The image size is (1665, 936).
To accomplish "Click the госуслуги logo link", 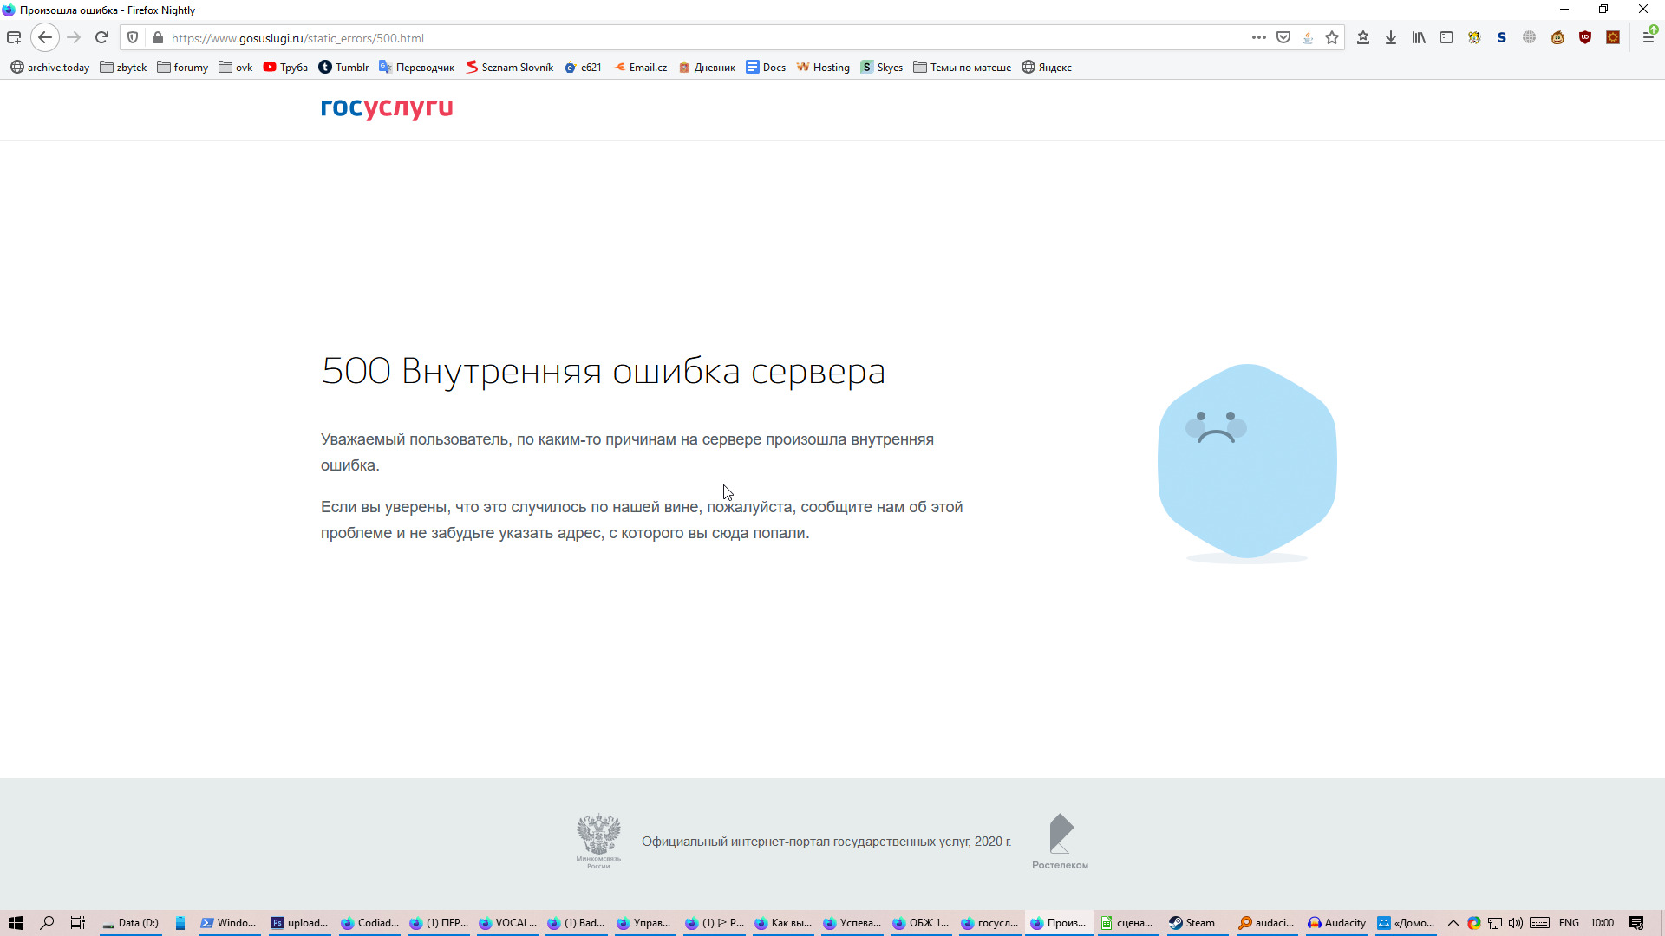I will (387, 107).
